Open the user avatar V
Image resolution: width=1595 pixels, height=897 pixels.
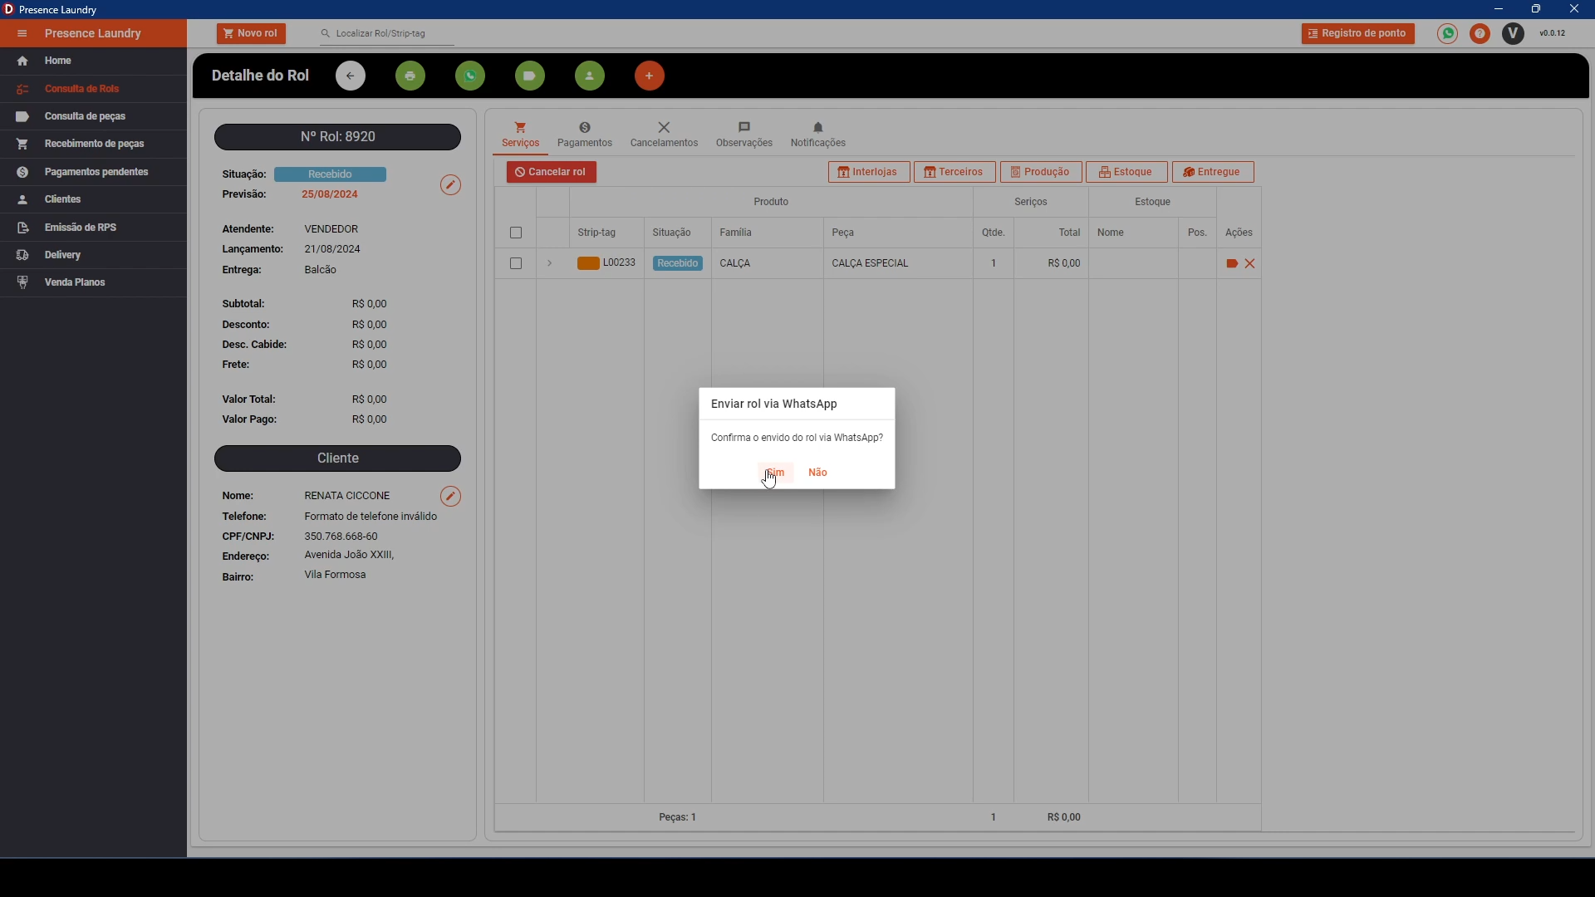1514,34
